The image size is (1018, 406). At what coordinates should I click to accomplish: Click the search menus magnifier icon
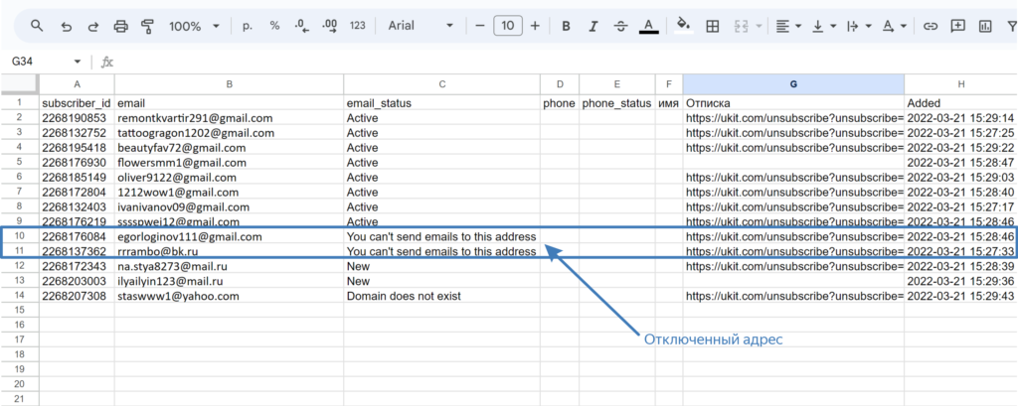pos(37,26)
